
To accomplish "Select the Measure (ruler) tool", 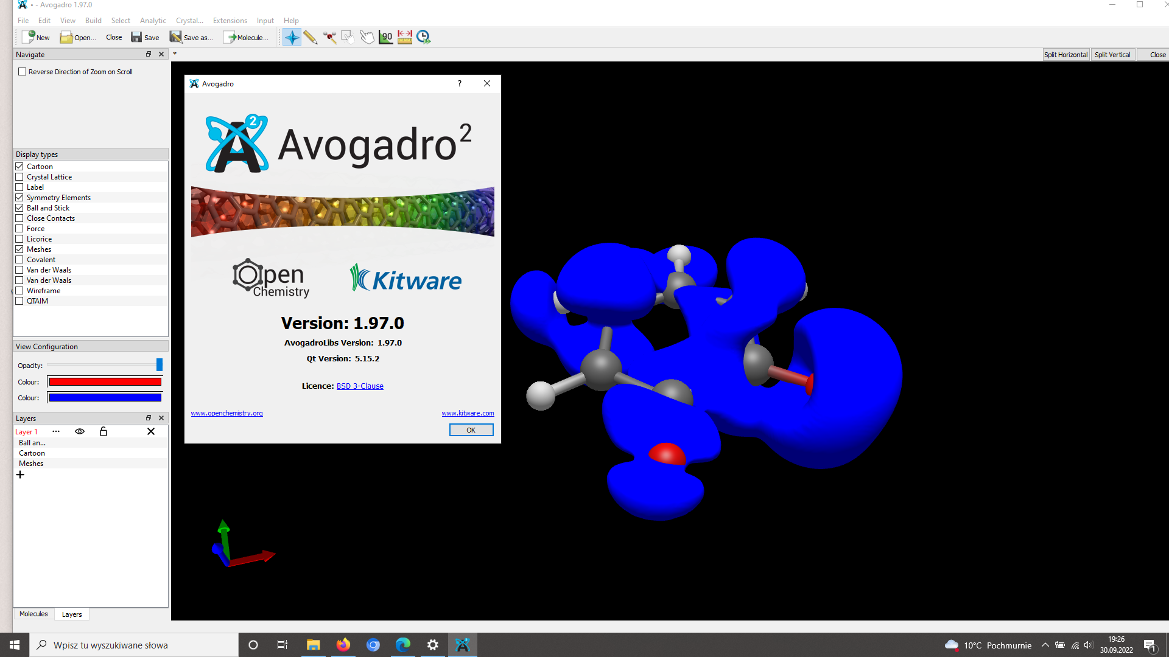I will click(x=404, y=36).
